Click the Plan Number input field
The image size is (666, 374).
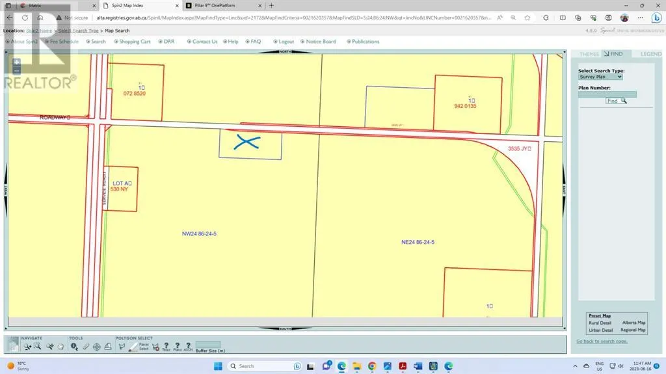tap(607, 94)
